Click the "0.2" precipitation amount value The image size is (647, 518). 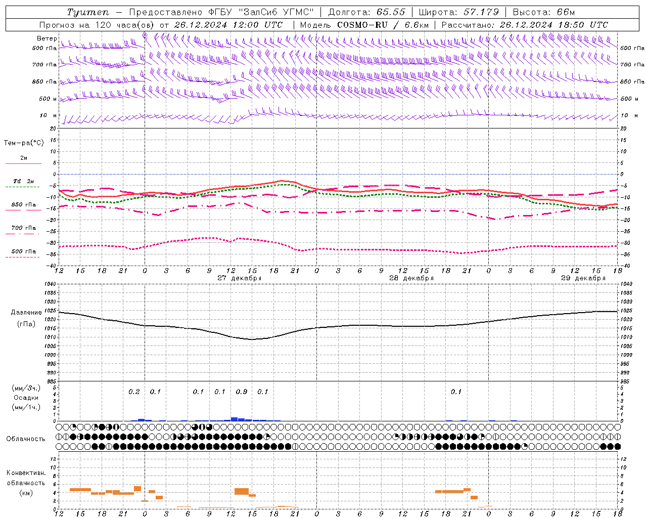134,392
